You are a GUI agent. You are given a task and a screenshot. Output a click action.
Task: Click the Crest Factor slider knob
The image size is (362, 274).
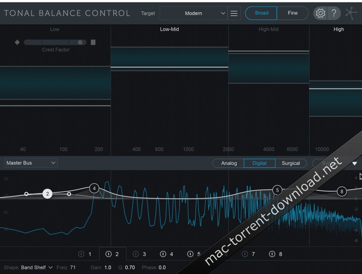80,43
